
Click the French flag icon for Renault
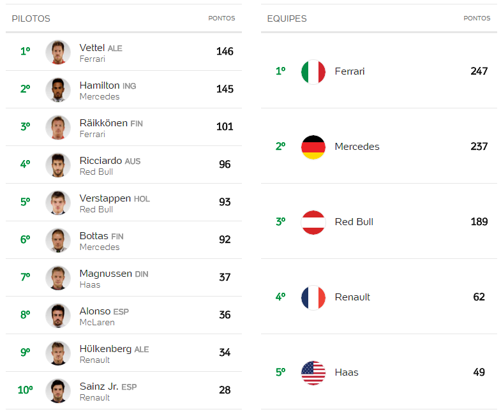pyautogui.click(x=313, y=298)
